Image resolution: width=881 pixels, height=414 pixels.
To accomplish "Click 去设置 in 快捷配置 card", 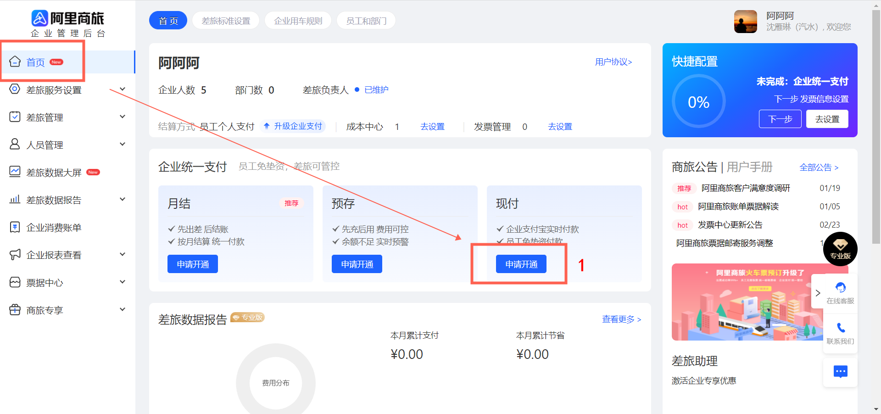I will click(827, 119).
